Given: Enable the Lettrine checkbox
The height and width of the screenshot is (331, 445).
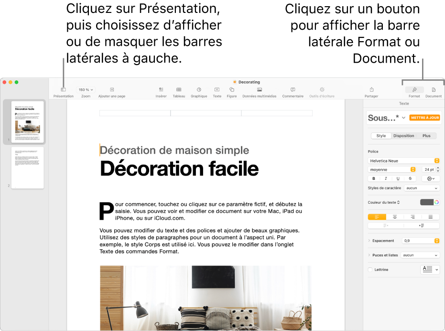Looking at the screenshot, I should [370, 270].
